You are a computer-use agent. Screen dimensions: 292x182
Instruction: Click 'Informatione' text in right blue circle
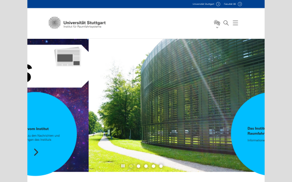256,140
